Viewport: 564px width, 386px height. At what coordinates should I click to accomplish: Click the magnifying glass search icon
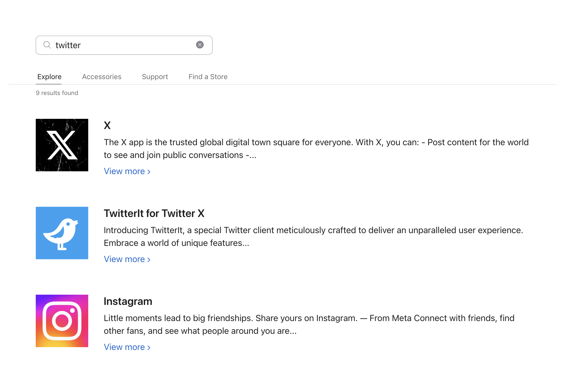[x=47, y=45]
